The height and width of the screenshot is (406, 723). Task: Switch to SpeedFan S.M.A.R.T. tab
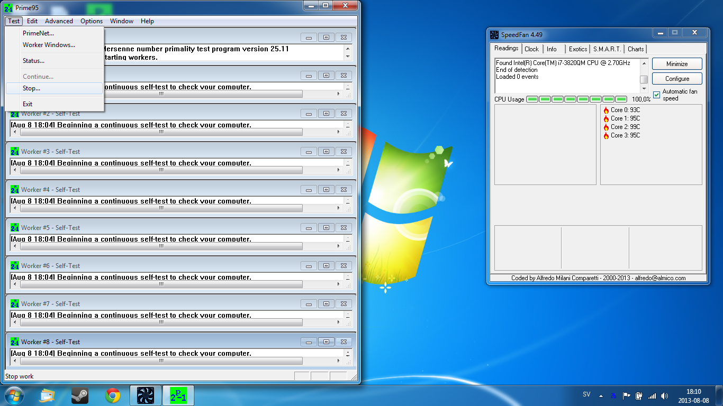point(607,49)
